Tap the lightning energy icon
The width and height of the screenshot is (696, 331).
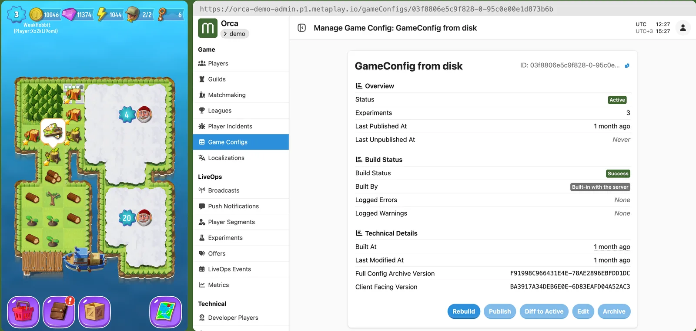pyautogui.click(x=101, y=14)
